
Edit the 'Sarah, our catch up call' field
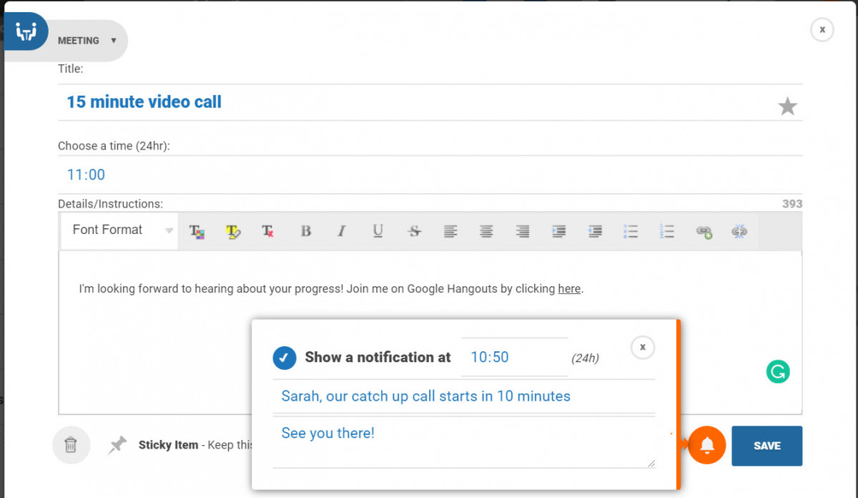[464, 396]
